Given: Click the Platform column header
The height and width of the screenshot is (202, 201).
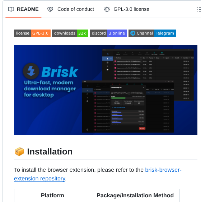Looking at the screenshot, I should click(x=52, y=196).
